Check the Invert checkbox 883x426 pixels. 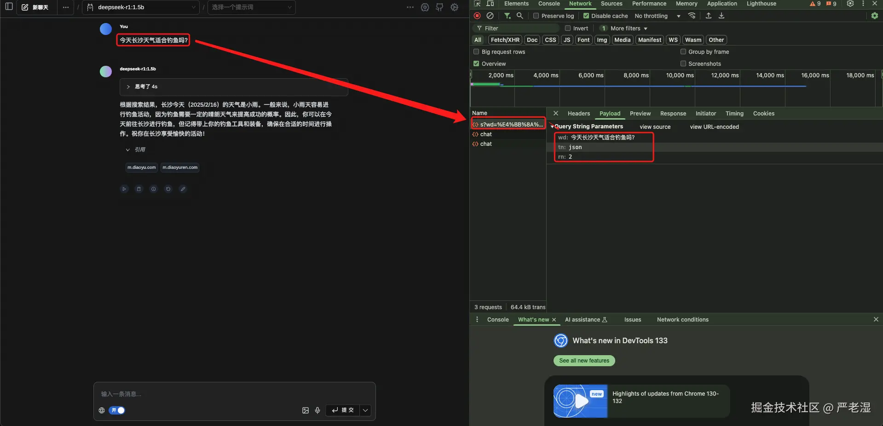[568, 28]
